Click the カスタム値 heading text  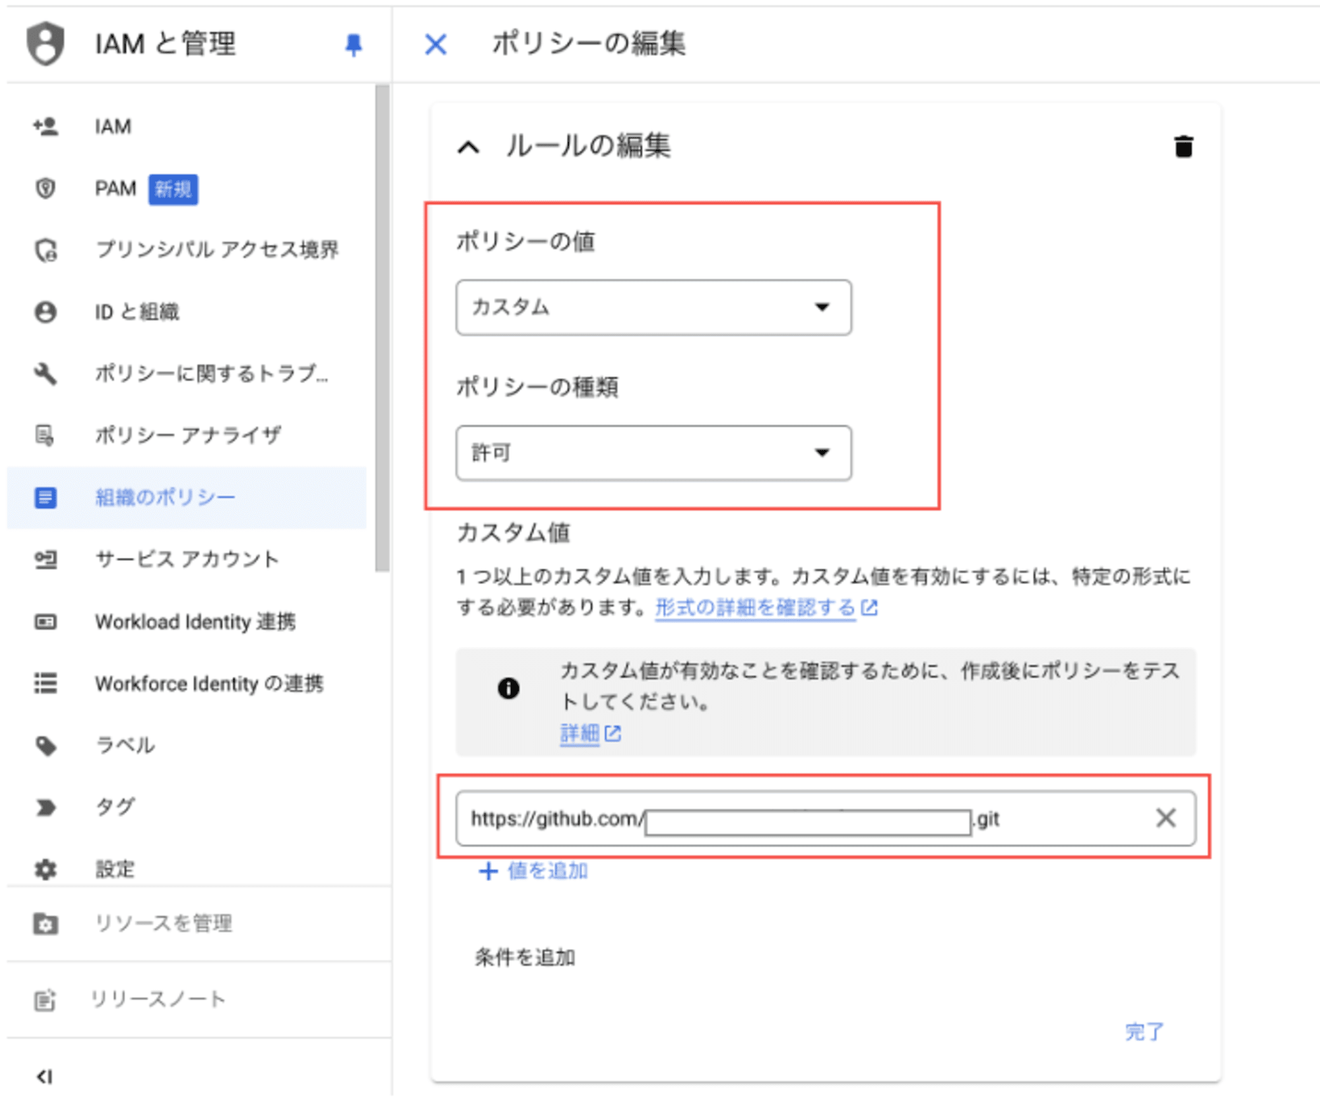(x=513, y=533)
